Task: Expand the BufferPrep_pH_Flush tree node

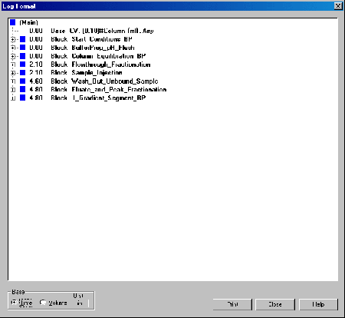Action: (x=13, y=48)
